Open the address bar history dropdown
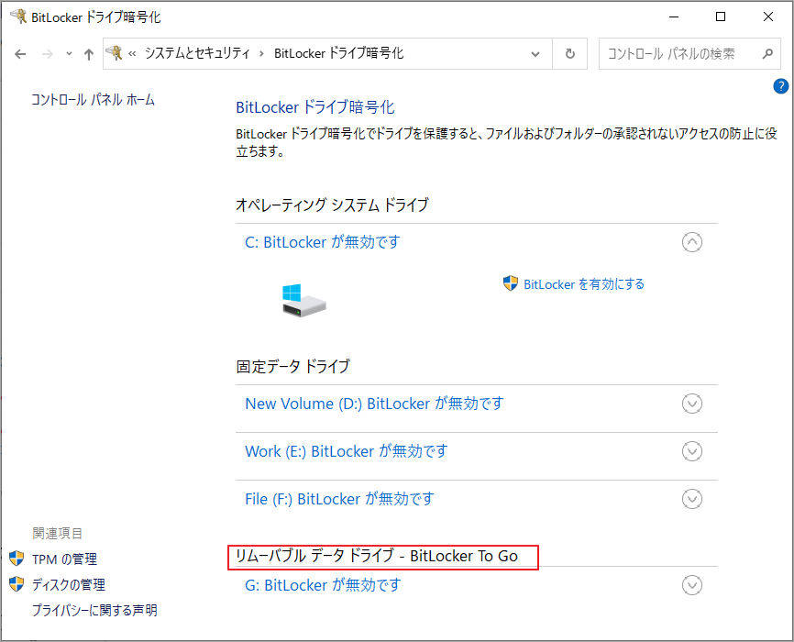The image size is (794, 642). pos(535,53)
